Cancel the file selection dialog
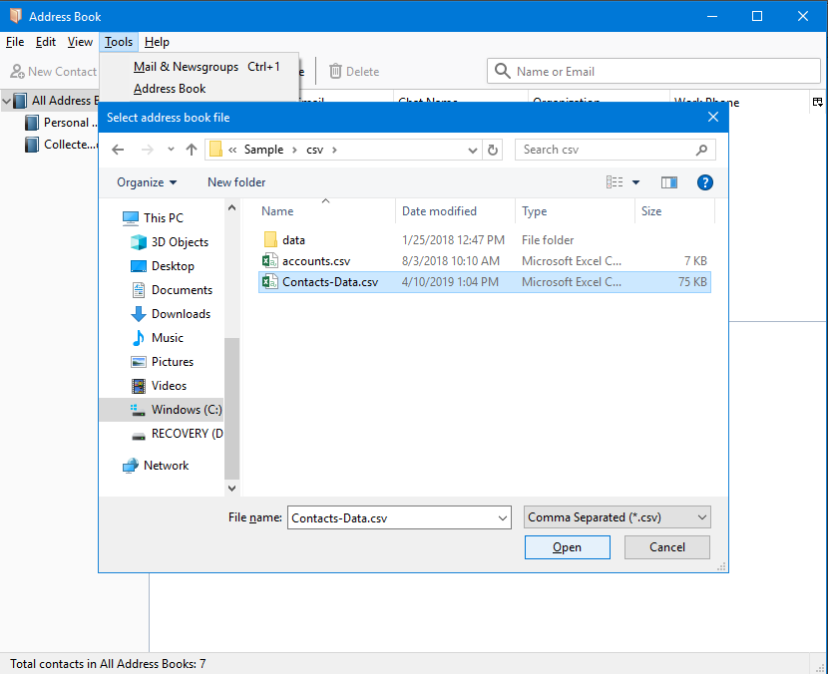Viewport: 828px width, 674px height. [x=667, y=547]
